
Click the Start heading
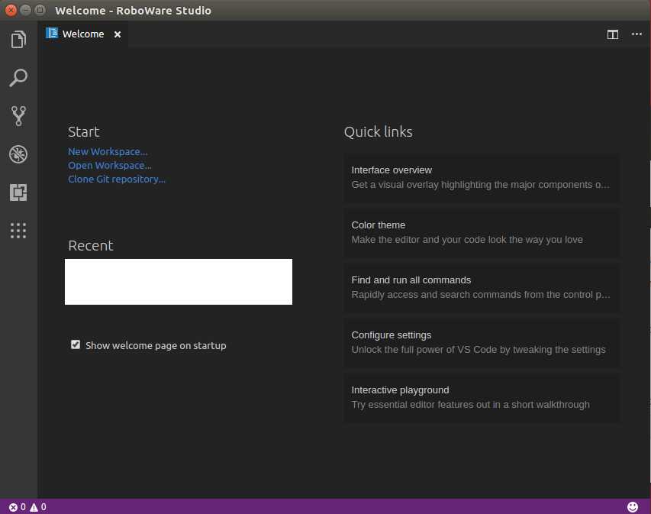83,131
